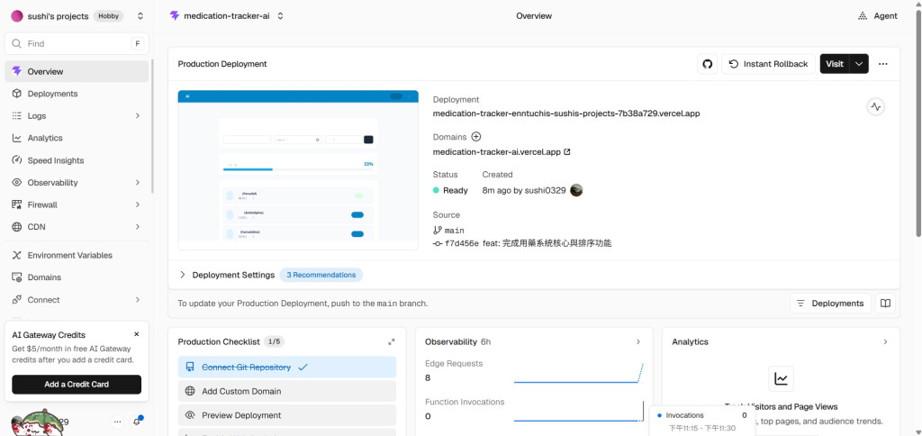922x436 pixels.
Task: Expand the CDN submenu chevron
Action: click(138, 226)
